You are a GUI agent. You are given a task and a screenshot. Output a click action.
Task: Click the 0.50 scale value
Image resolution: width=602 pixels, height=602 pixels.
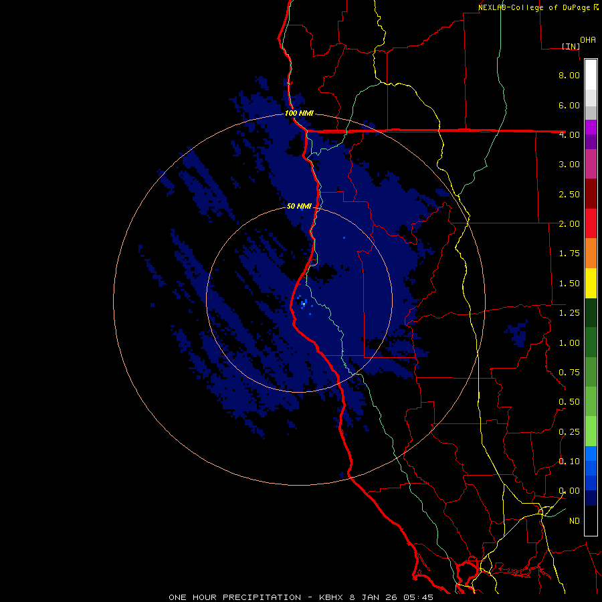[569, 402]
